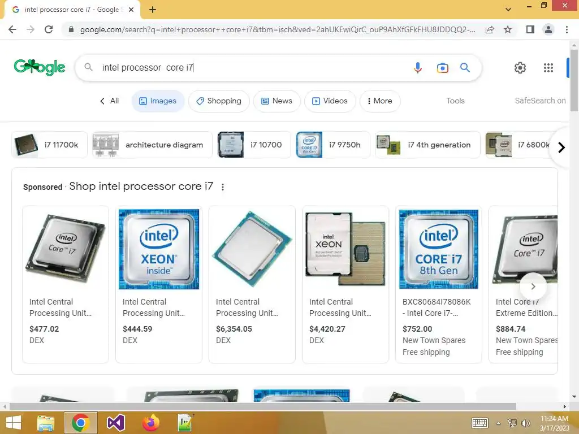
Task: Show hidden system tray icons
Action: pos(498,423)
